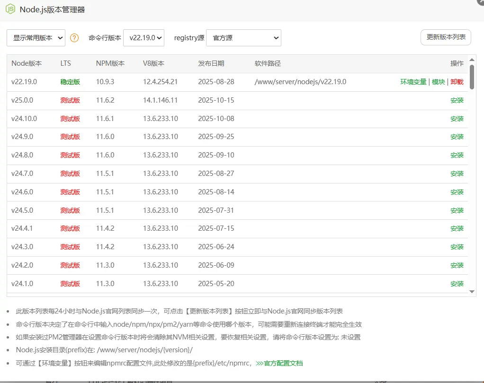Image resolution: width=484 pixels, height=383 pixels.
Task: Install Node.js version v24.10.0
Action: pyautogui.click(x=457, y=119)
